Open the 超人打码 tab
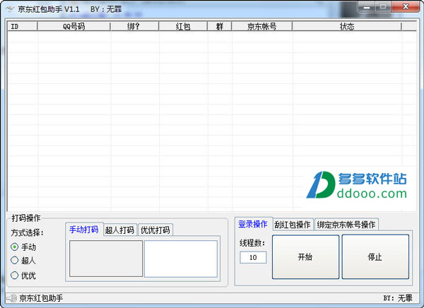 coord(120,230)
